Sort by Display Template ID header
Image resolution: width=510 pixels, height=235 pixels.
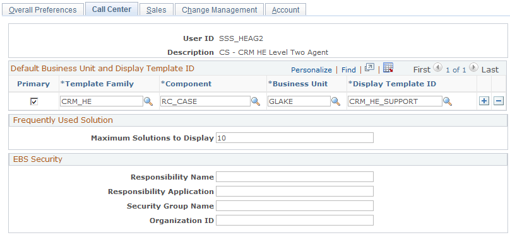tap(392, 84)
